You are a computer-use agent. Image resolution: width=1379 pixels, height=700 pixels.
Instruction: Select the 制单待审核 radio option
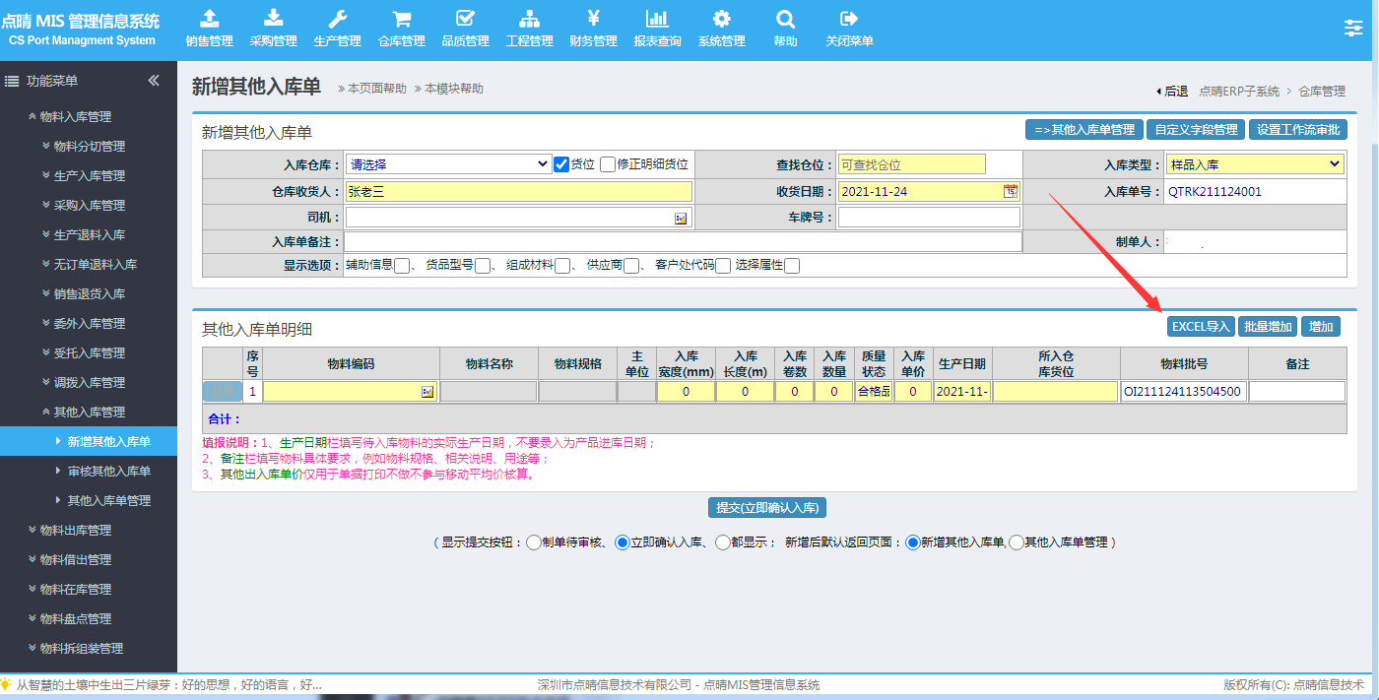click(x=534, y=541)
